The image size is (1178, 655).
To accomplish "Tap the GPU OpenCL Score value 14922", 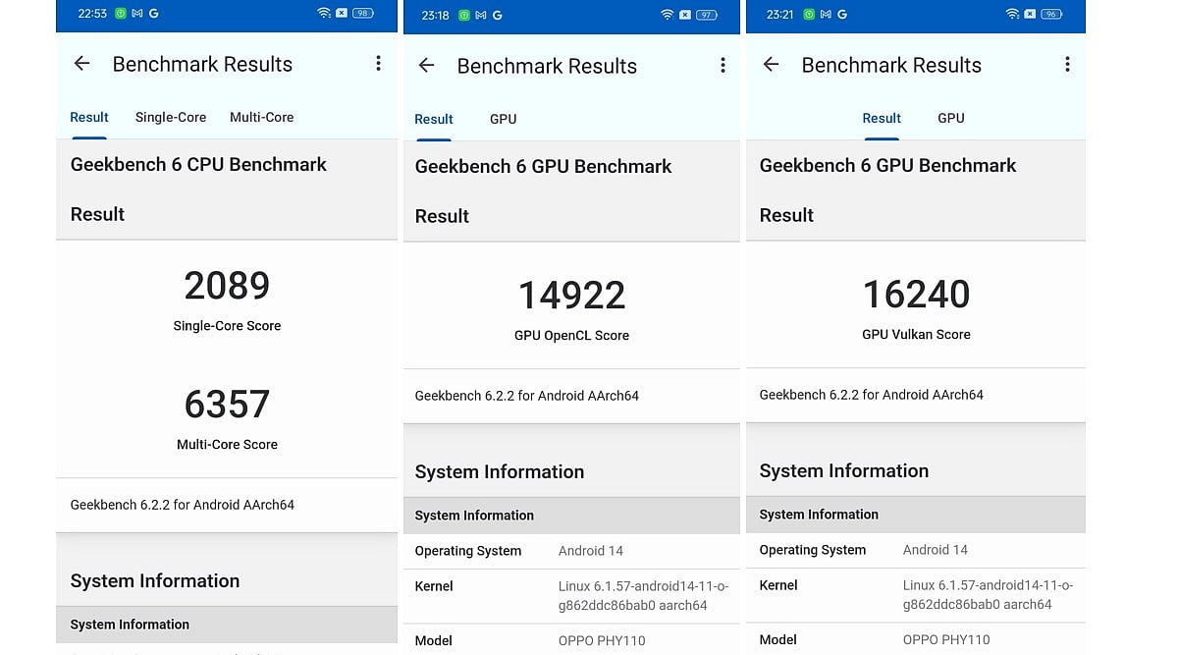I will 571,296.
